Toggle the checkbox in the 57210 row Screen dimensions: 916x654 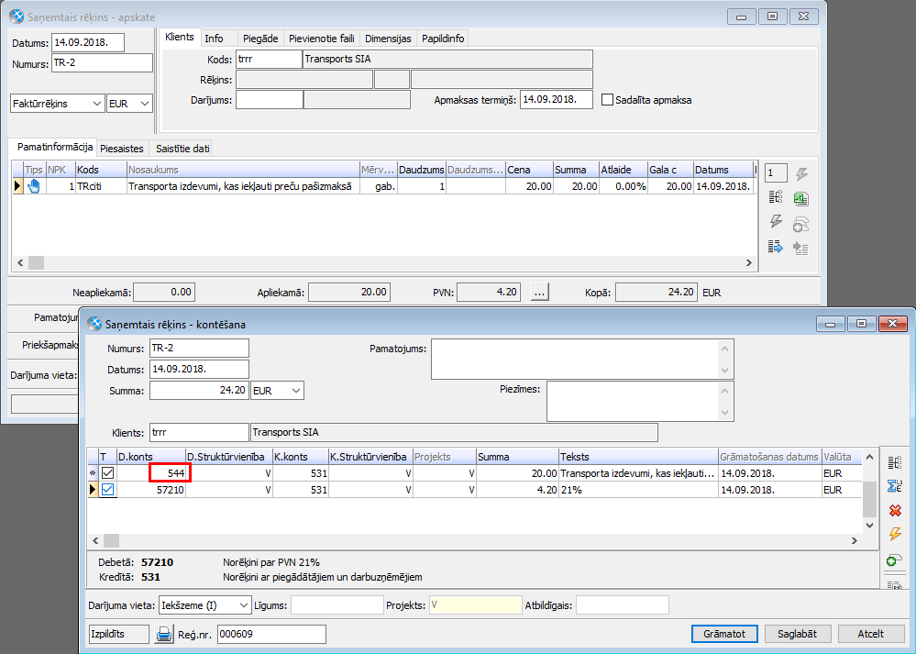tap(108, 491)
